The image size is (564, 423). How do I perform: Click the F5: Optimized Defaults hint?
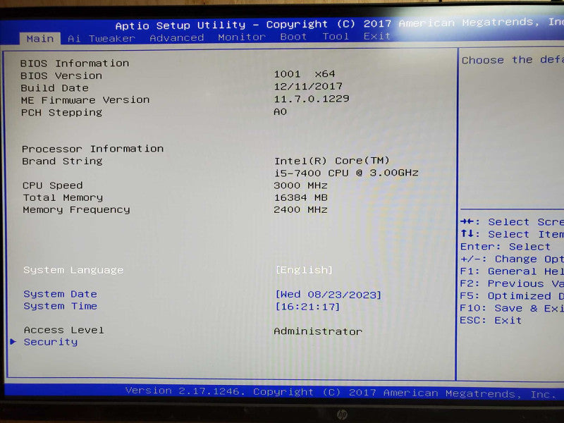tap(513, 295)
